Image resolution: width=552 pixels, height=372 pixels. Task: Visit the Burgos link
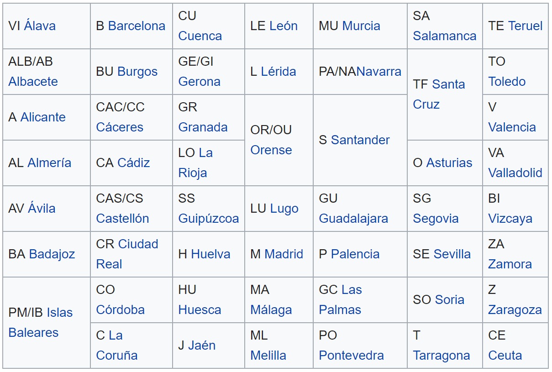pyautogui.click(x=137, y=72)
